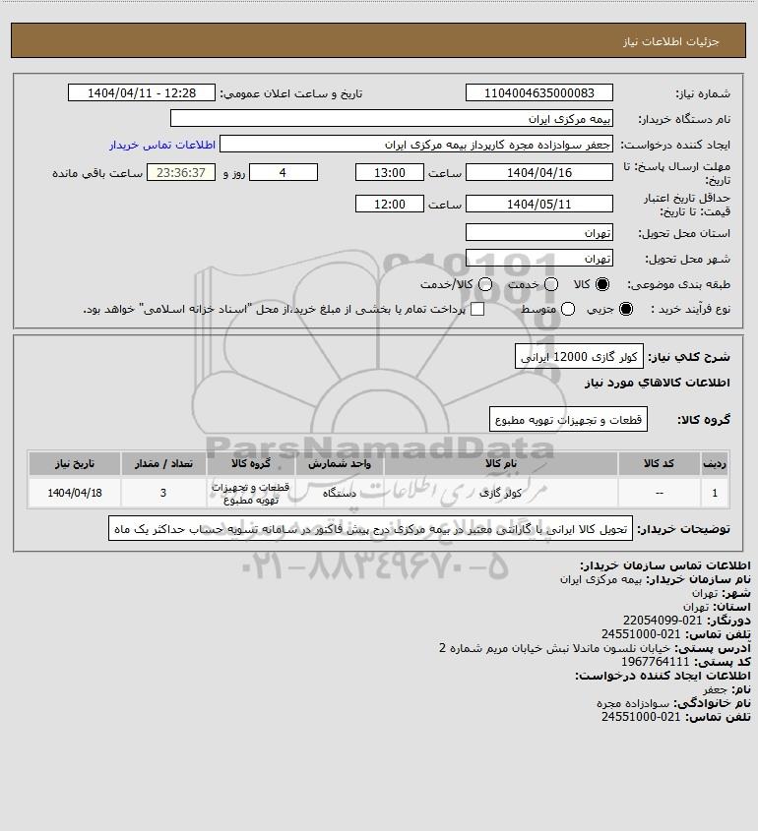This screenshot has width=758, height=831.
Task: Toggle the اسناد خزانه اسلامی payment checkbox
Action: [477, 309]
